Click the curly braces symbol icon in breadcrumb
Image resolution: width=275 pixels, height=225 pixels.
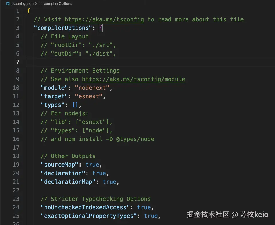click(x=40, y=4)
